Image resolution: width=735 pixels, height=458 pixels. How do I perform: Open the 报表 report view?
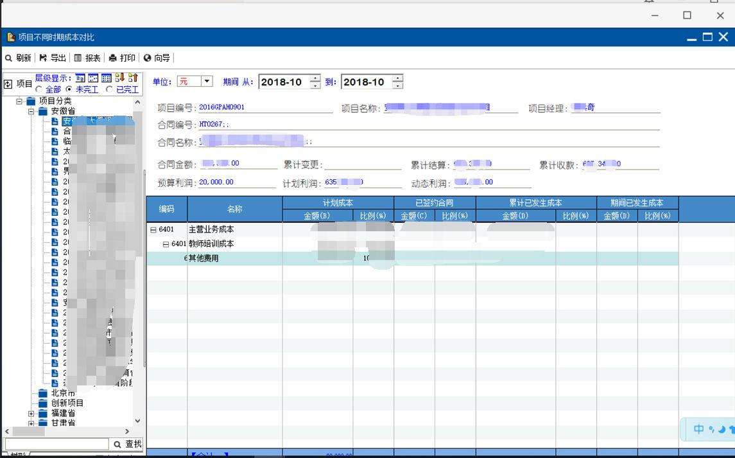[88, 58]
